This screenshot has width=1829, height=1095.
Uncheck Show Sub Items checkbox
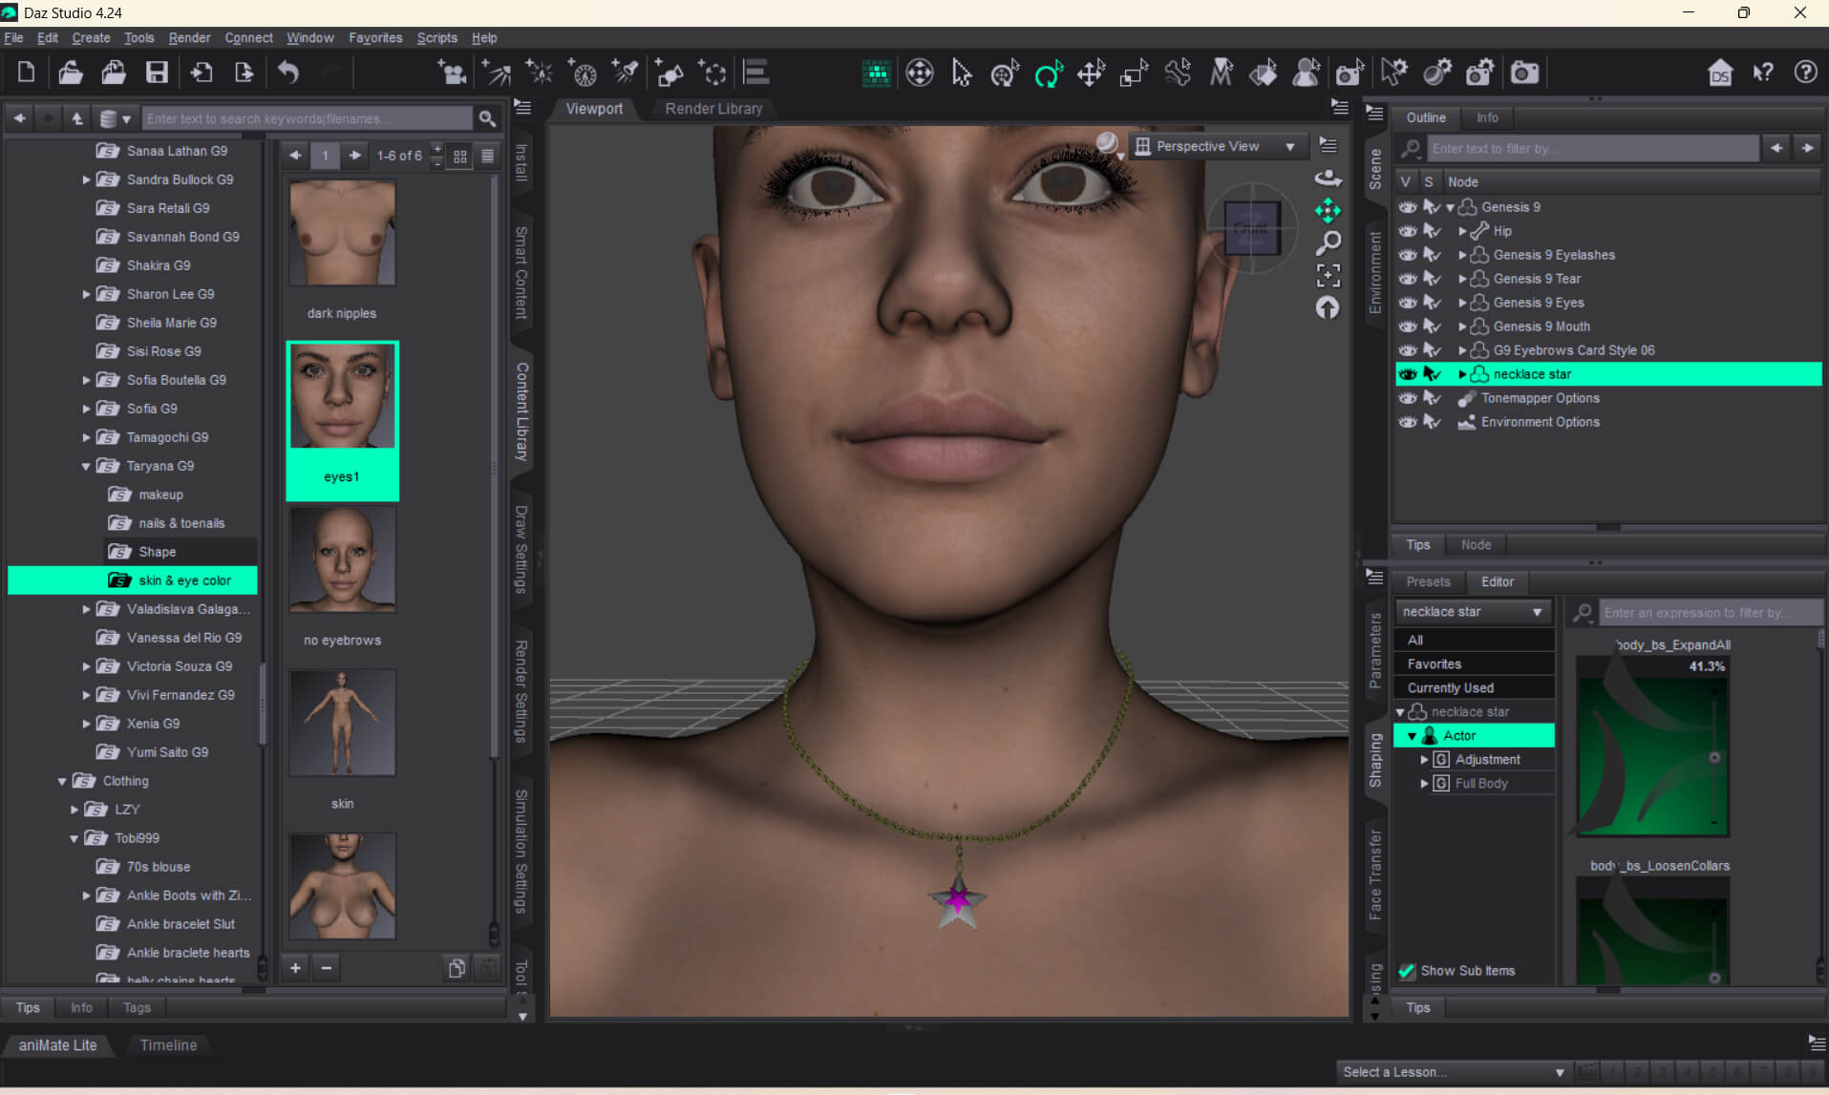click(1407, 971)
